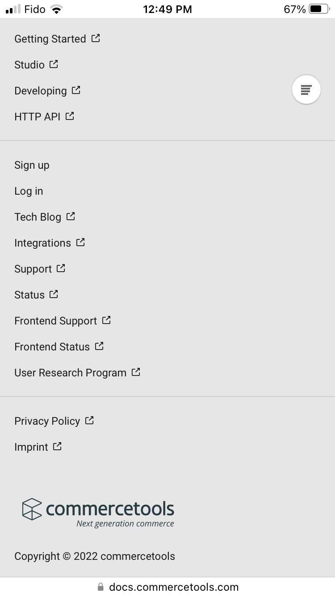Tap external-link icon next to Imprint
The width and height of the screenshot is (335, 597).
[x=57, y=447]
